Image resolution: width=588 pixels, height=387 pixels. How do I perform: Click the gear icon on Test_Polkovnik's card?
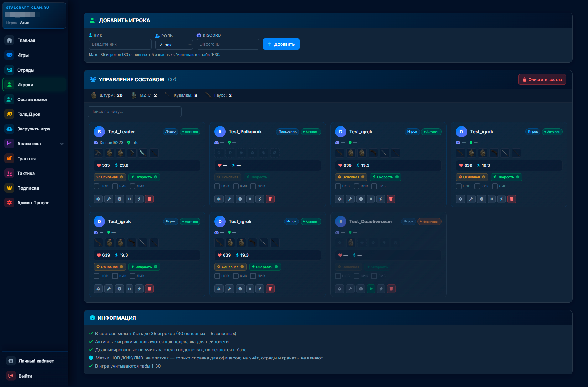(219, 199)
